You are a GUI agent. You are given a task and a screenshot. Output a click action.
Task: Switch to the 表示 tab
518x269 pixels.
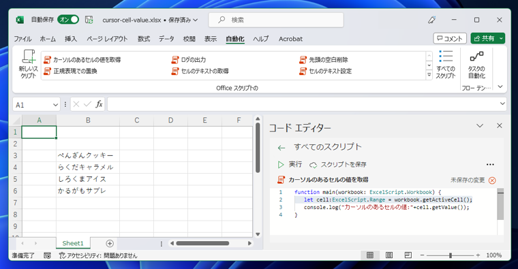[x=211, y=39]
